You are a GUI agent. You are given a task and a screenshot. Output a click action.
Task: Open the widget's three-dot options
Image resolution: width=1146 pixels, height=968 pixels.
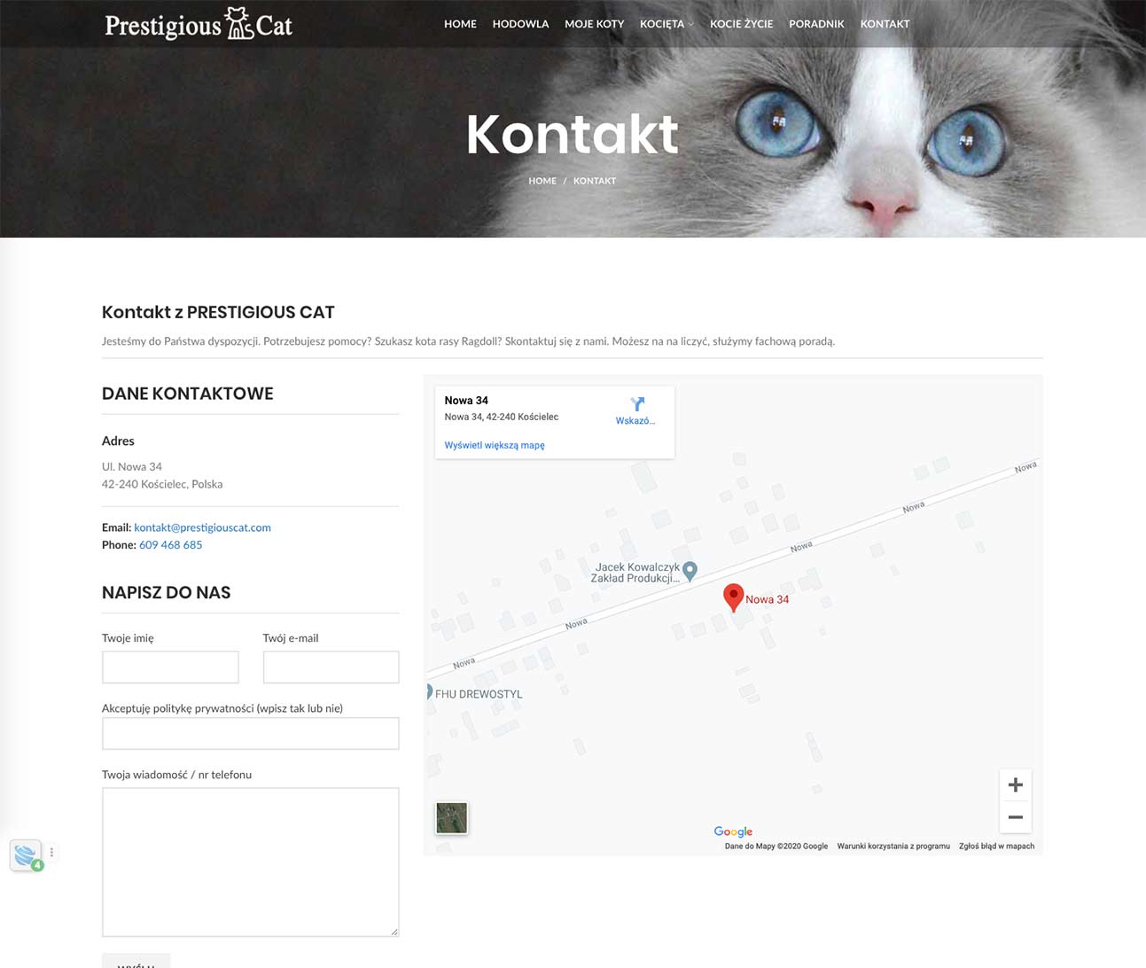click(51, 852)
